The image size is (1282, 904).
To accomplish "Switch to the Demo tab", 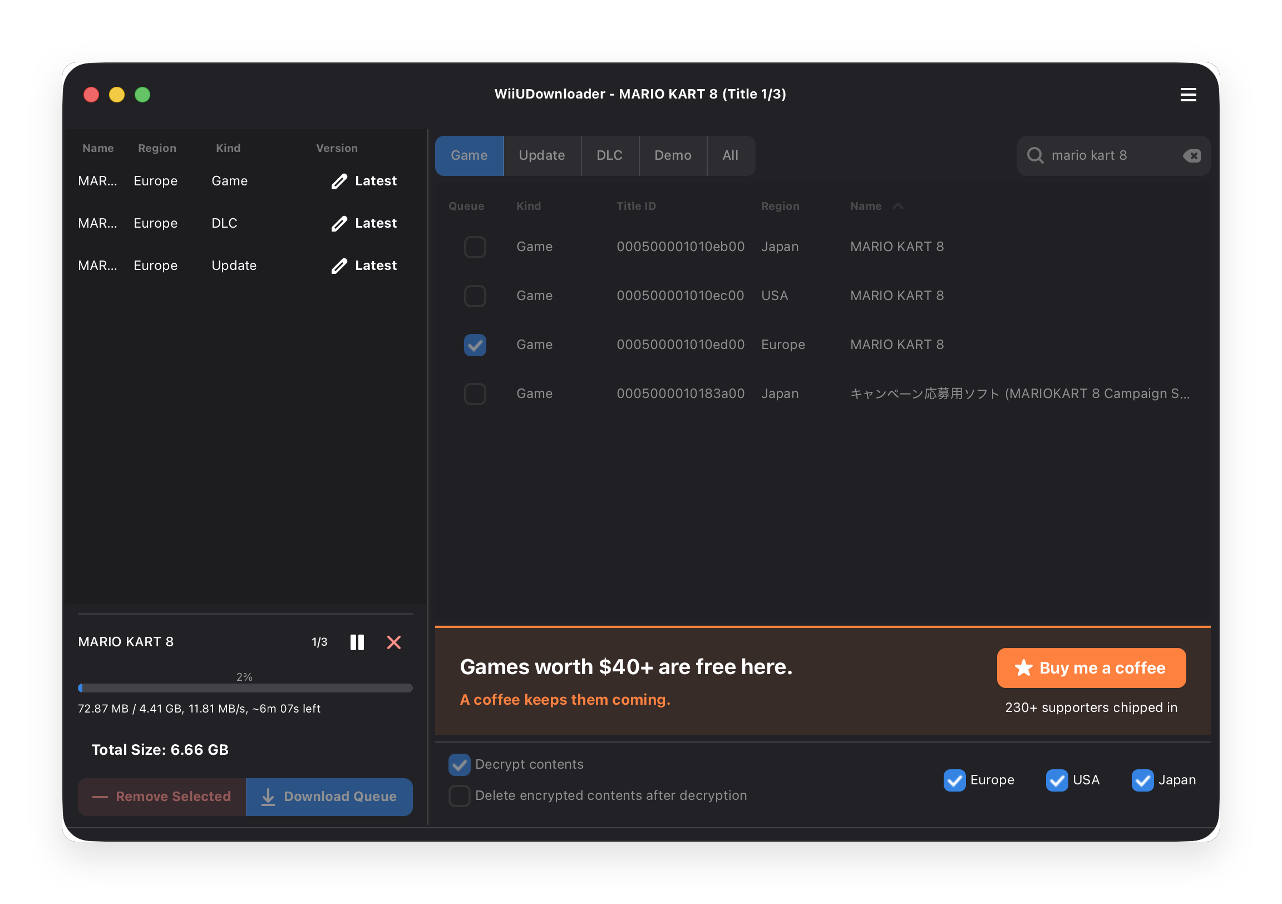I will tap(673, 155).
